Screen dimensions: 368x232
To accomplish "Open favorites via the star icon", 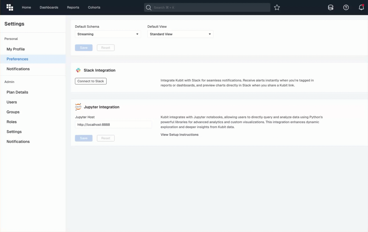I will click(x=277, y=7).
